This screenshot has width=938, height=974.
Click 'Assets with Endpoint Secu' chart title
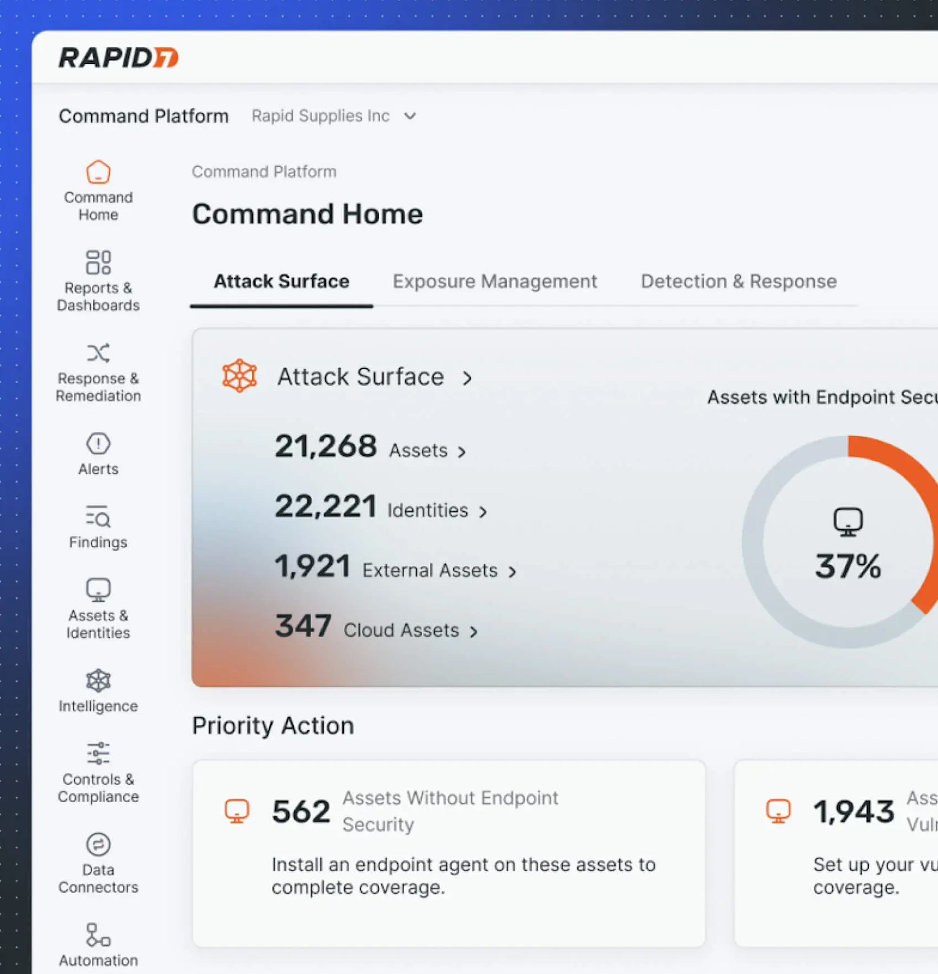(x=822, y=397)
